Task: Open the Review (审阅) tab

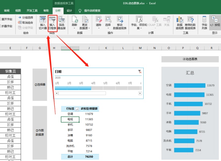Action: [x=7, y=10]
